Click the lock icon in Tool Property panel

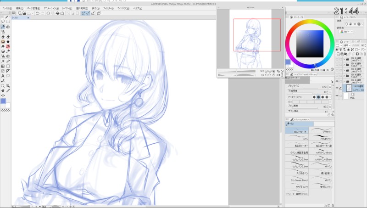(332, 82)
